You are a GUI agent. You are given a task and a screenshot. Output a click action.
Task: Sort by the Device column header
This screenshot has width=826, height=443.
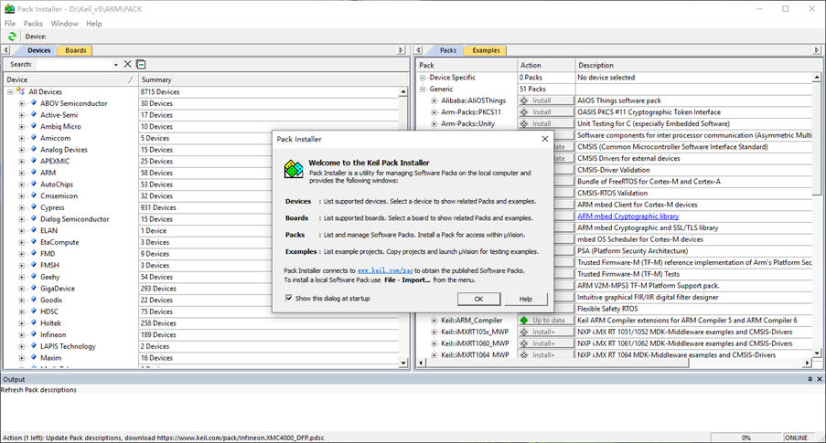[70, 79]
